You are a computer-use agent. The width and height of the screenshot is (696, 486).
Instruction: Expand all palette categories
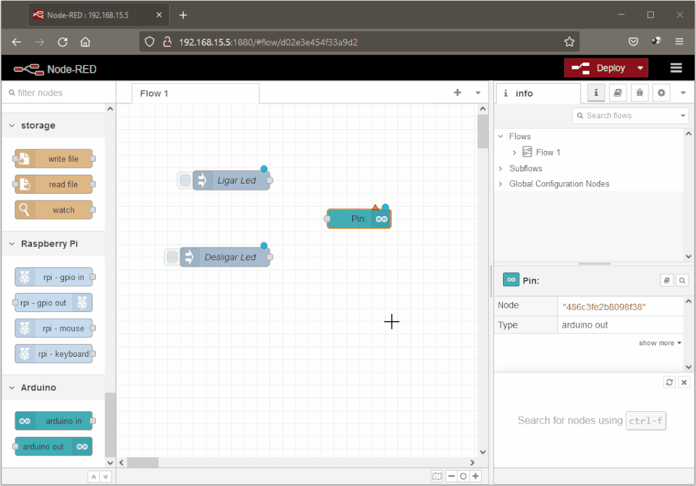[105, 476]
